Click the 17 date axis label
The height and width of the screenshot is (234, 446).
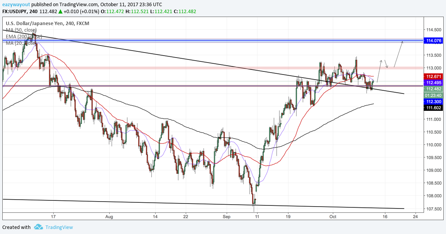[53, 217]
